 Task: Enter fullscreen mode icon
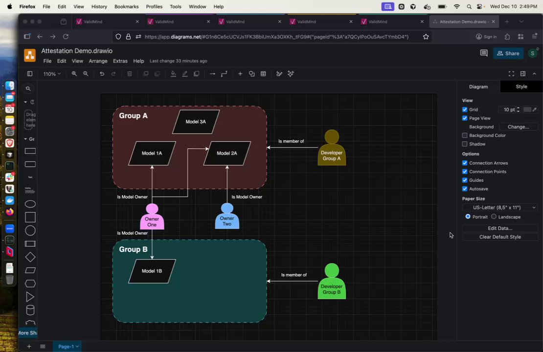tap(511, 74)
